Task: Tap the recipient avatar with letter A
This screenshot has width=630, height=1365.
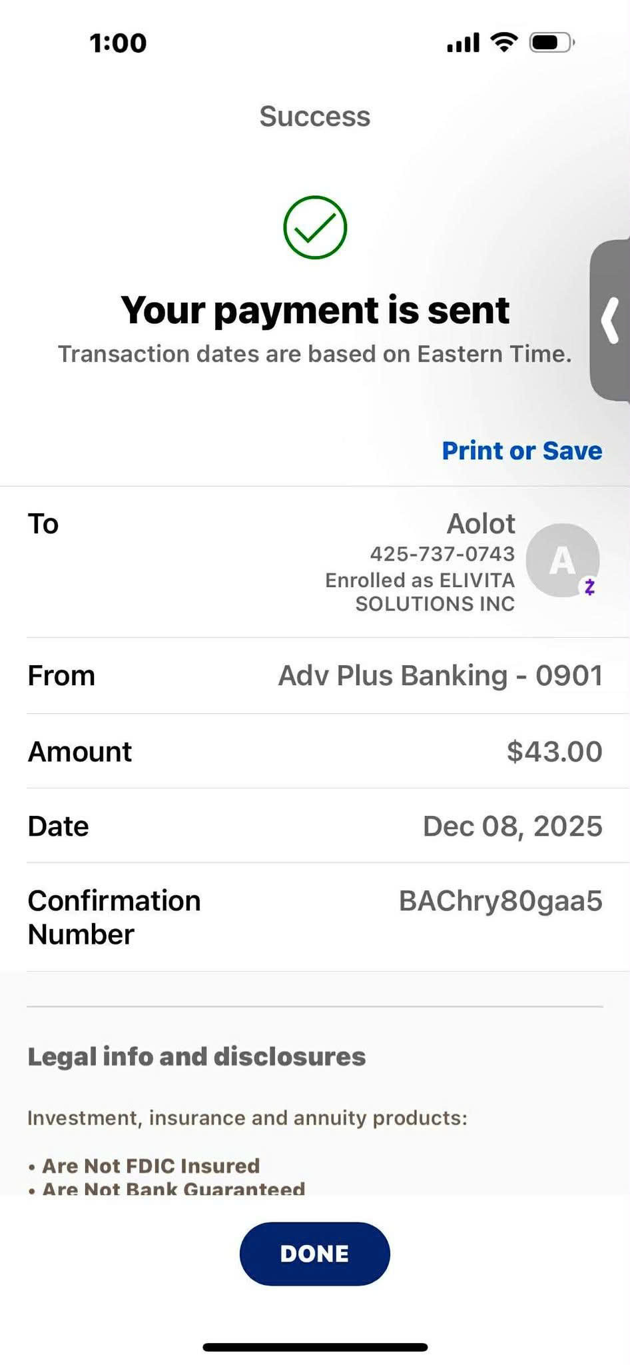Action: click(561, 560)
